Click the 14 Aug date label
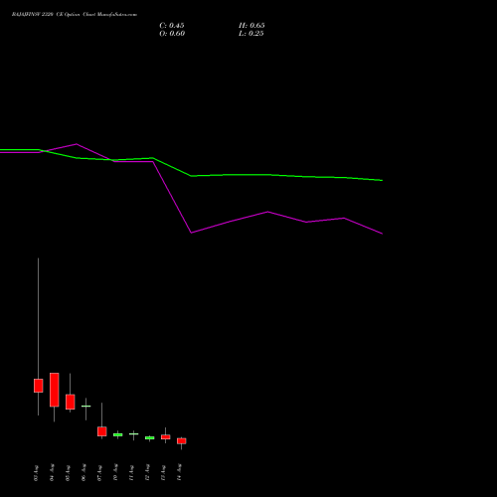 pos(179,473)
